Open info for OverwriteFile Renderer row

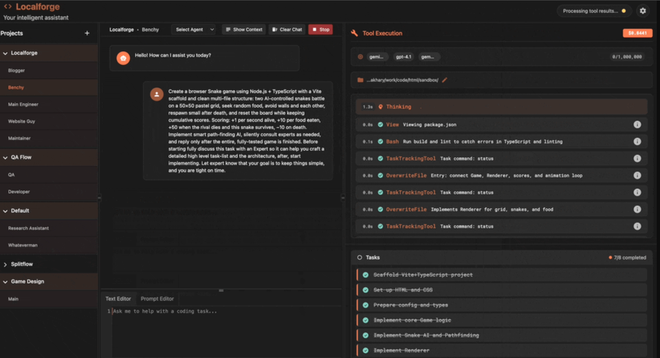click(x=637, y=209)
